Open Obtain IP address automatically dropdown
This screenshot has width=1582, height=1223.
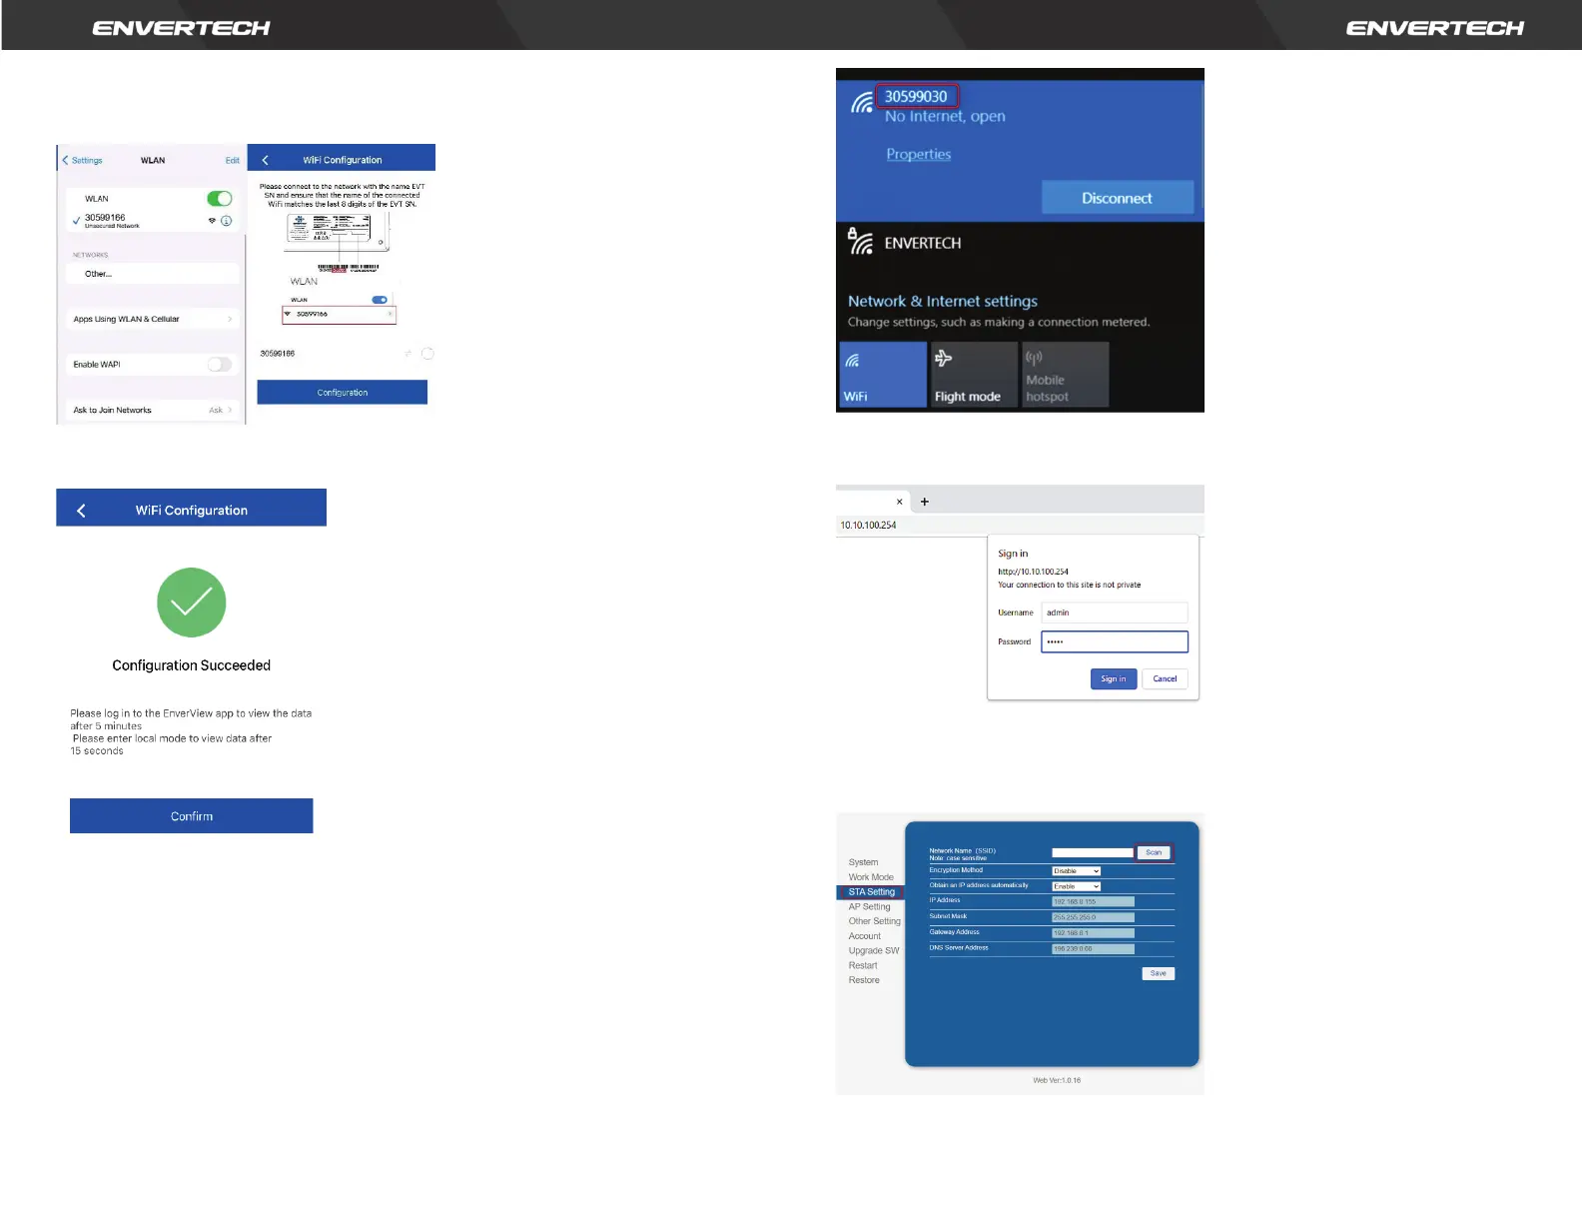(x=1076, y=887)
